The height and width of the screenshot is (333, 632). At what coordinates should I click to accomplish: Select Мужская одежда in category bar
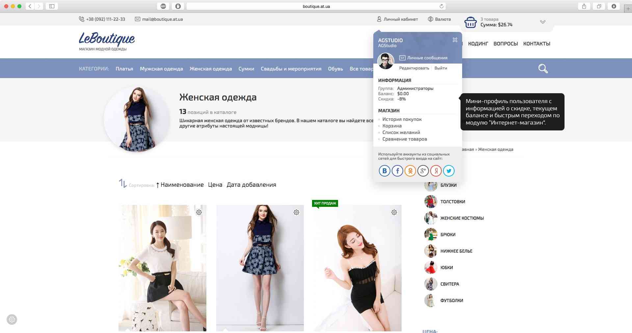(x=161, y=69)
